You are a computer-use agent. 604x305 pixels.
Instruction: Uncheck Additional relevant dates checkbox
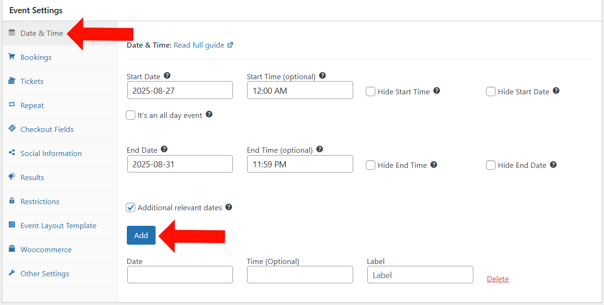(131, 207)
